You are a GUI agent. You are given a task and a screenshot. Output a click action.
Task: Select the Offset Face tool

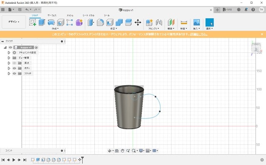click(128, 22)
